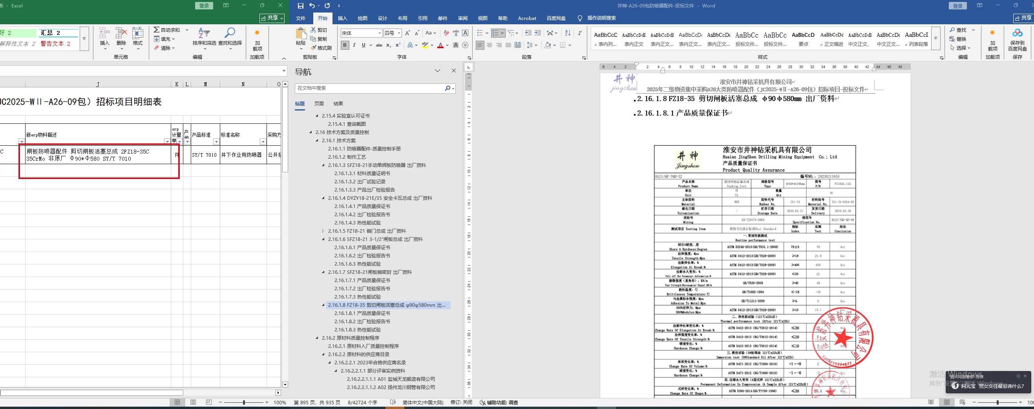Toggle character border (boxed A) in Word

pyautogui.click(x=465, y=33)
